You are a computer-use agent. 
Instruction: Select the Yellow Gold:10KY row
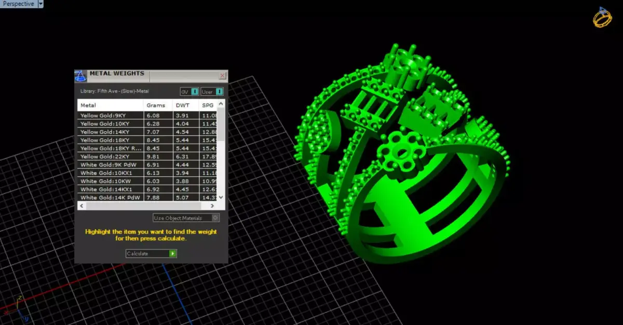pyautogui.click(x=147, y=123)
